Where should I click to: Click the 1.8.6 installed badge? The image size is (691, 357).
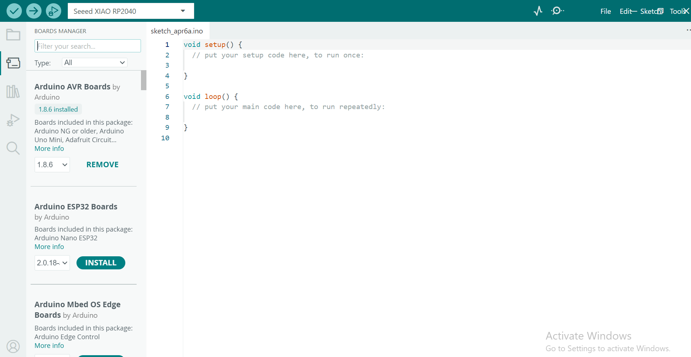(58, 109)
